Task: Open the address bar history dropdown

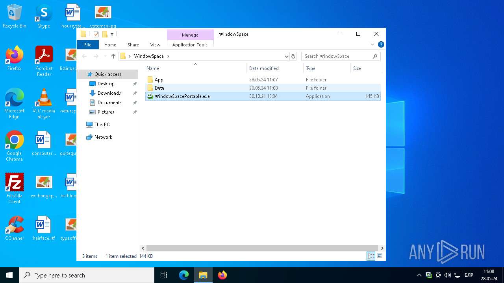Action: [x=287, y=56]
